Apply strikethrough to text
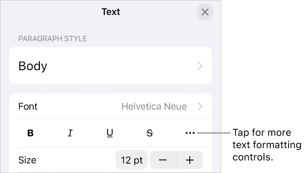The height and width of the screenshot is (173, 304). click(x=150, y=133)
